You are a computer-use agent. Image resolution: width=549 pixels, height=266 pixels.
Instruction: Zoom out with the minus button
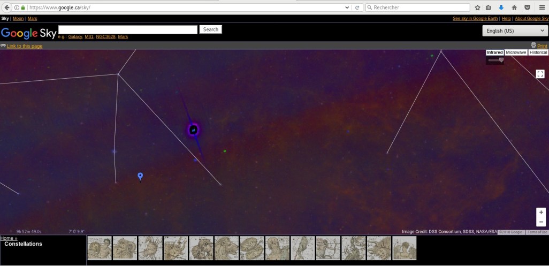pyautogui.click(x=541, y=222)
